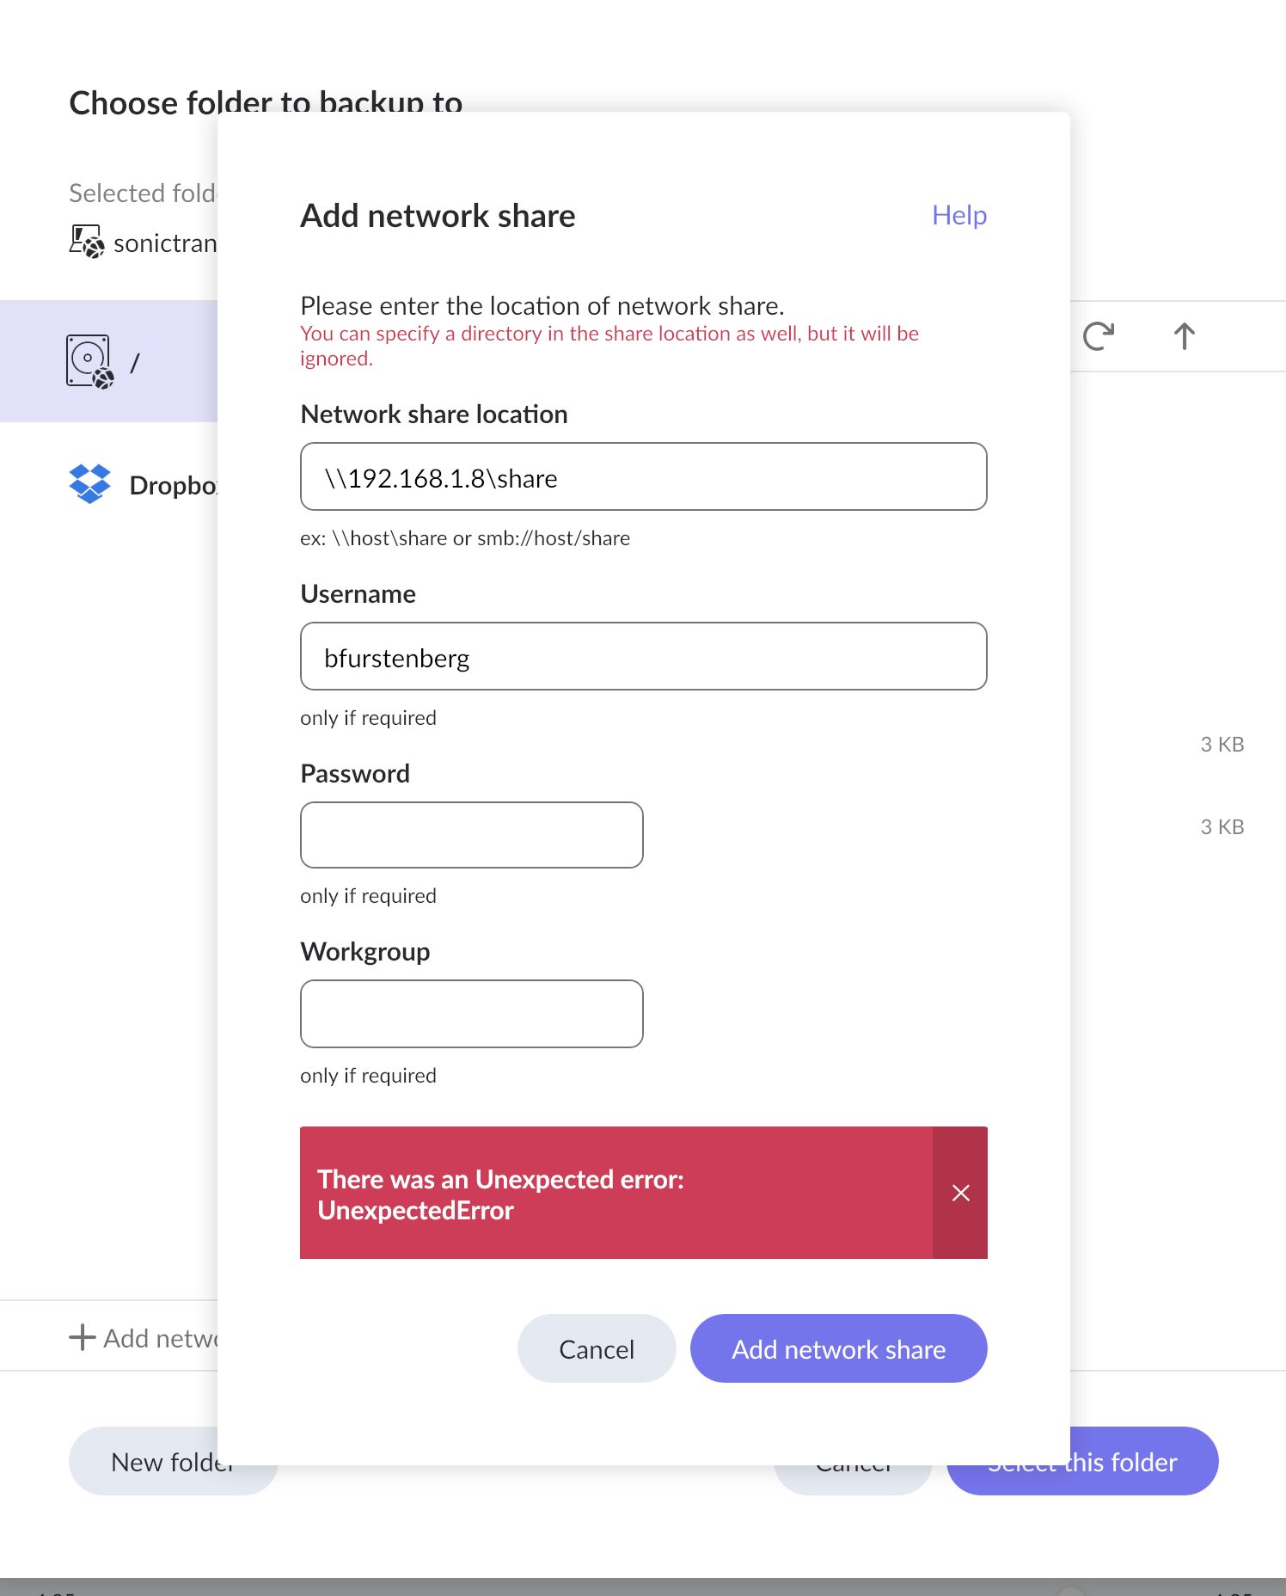Screen dimensions: 1286x1596
Task: Click the refresh folder list icon
Action: pos(1098,336)
